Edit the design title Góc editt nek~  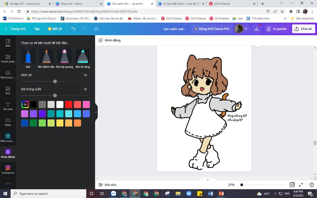pos(175,29)
